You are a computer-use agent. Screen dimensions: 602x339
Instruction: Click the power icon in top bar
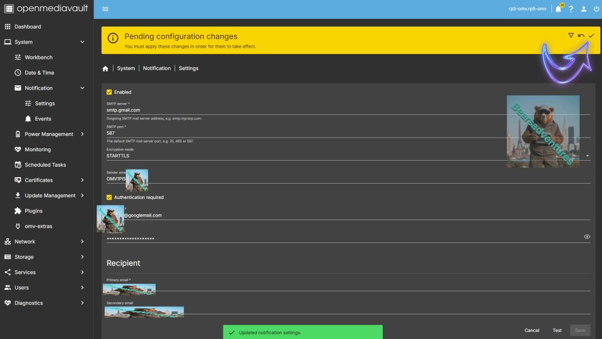tap(596, 9)
